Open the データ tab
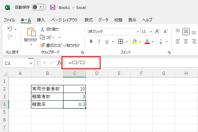The image size is (198, 132). coord(103,20)
